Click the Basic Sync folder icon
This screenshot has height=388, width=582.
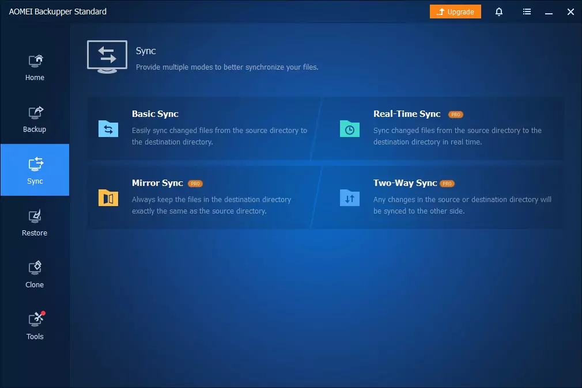click(108, 129)
